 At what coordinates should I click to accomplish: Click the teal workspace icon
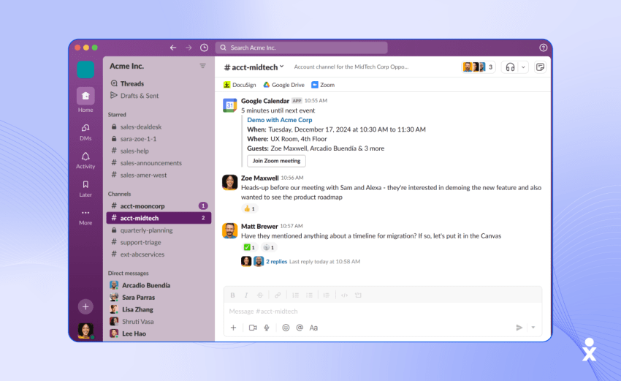pyautogui.click(x=85, y=69)
